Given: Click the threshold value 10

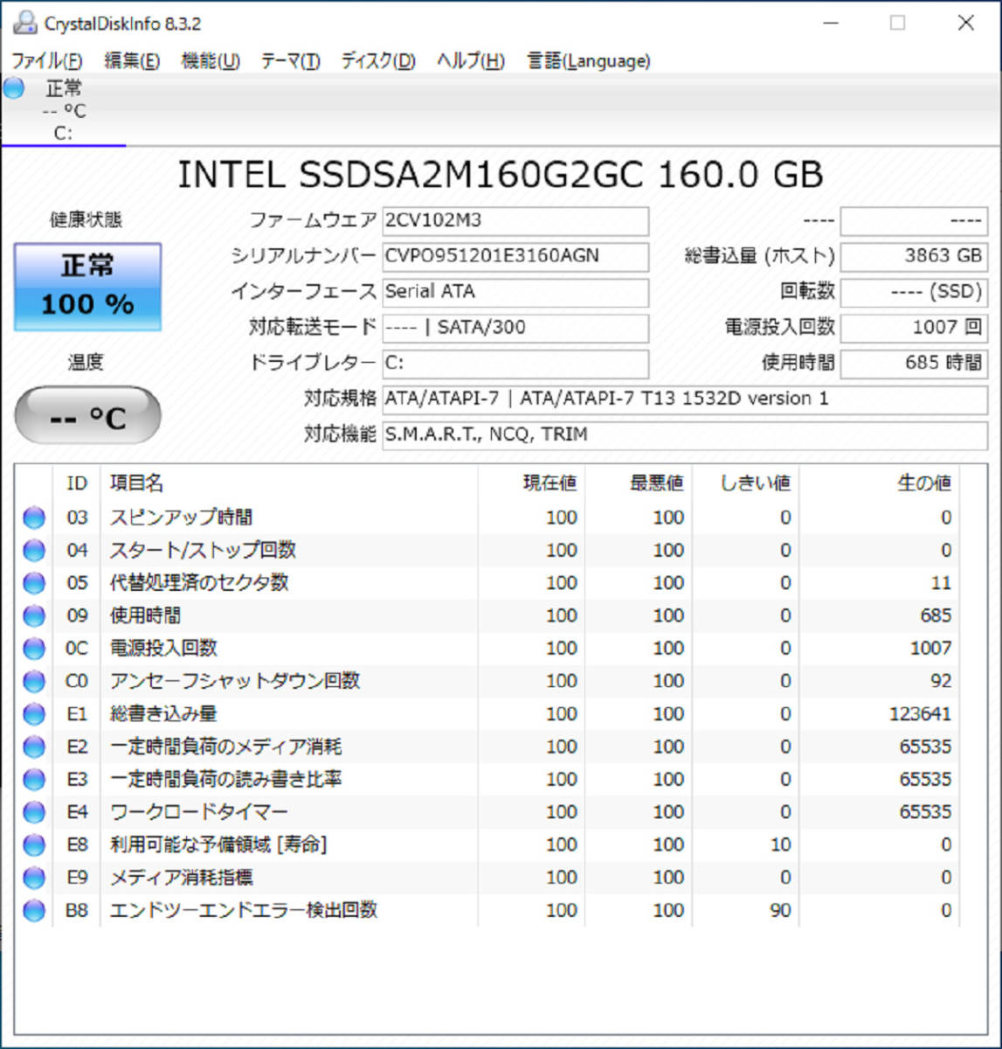Looking at the screenshot, I should (780, 845).
